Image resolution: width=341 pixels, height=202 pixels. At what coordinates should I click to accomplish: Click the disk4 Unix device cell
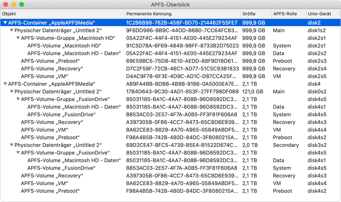pos(314,84)
